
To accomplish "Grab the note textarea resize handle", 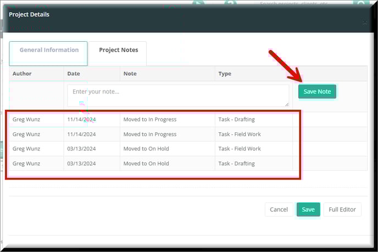I will point(287,104).
